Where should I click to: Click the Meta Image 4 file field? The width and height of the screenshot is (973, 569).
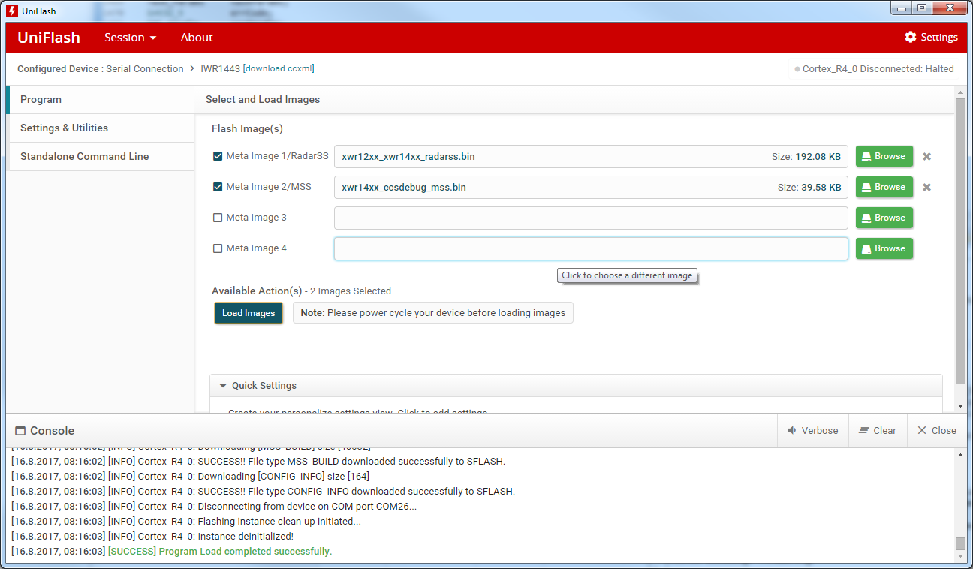click(591, 248)
